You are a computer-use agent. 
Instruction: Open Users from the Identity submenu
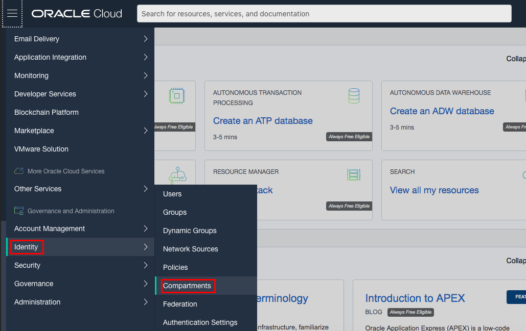tap(205, 194)
